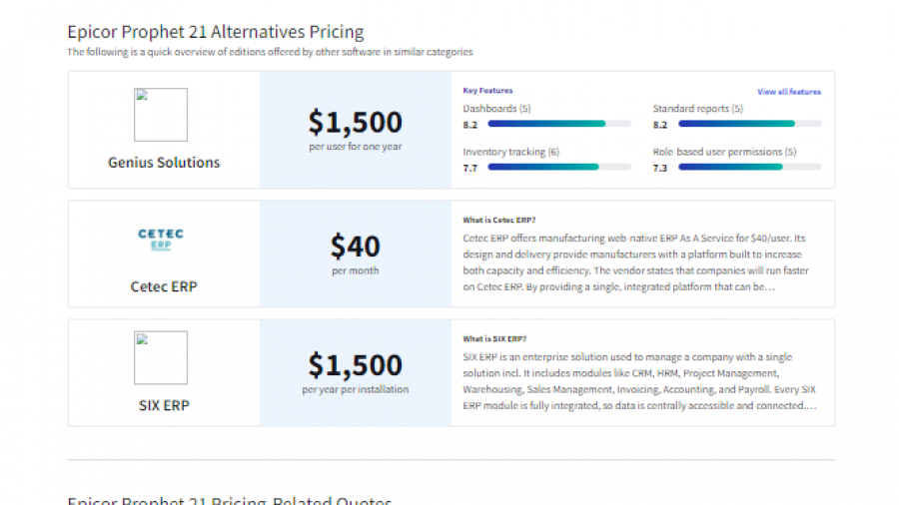This screenshot has width=899, height=505.
Task: Click the Standard reports rating bar
Action: click(749, 124)
